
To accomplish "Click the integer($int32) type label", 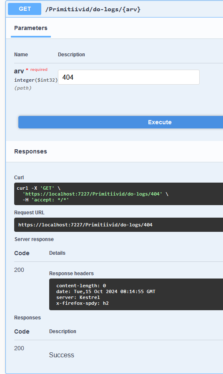I will click(x=36, y=80).
